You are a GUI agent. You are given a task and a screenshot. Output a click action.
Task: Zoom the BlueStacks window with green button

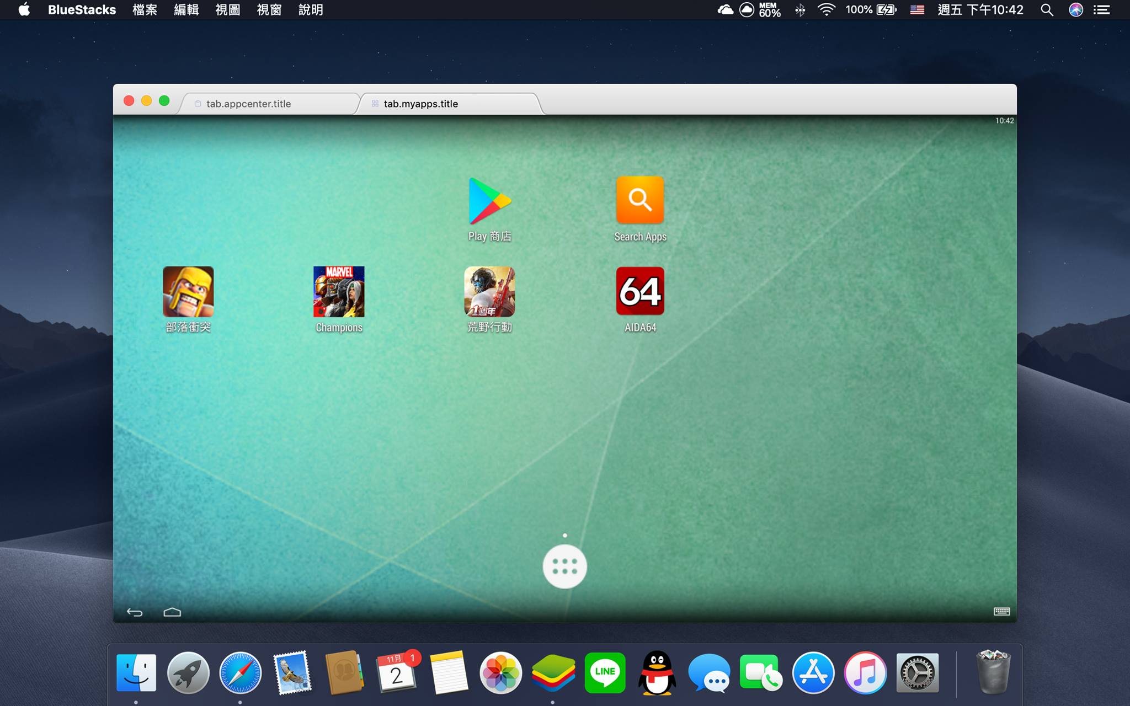pyautogui.click(x=164, y=100)
